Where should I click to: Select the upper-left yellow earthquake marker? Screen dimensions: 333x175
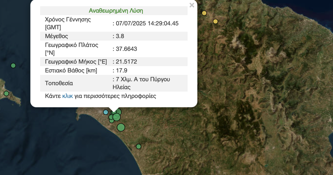pyautogui.click(x=204, y=13)
